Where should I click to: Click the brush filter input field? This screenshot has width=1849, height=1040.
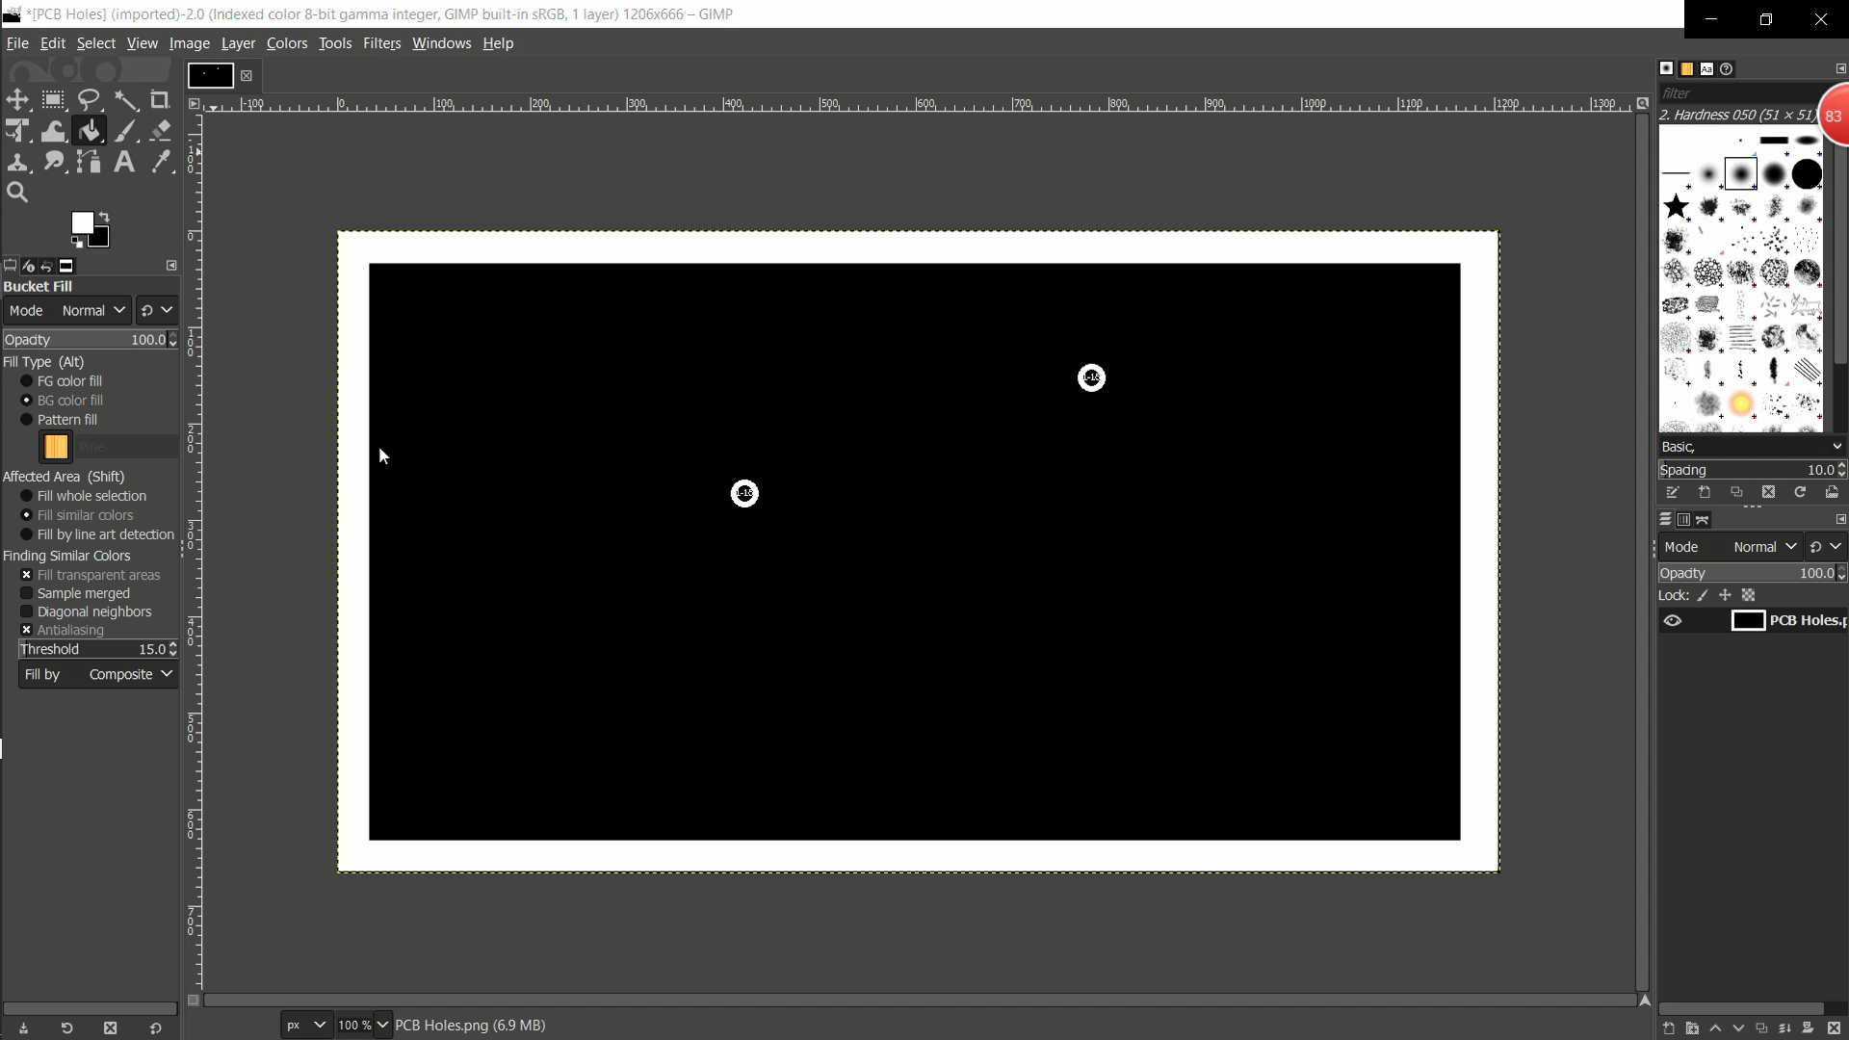coord(1733,93)
